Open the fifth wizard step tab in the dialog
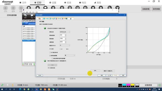The height and width of the screenshot is (91, 162). coord(65,18)
